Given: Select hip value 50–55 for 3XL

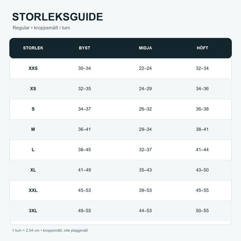Looking at the screenshot, I should pos(202,210).
